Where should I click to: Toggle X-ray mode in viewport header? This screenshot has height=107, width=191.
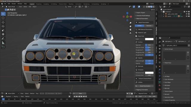coord(144,7)
